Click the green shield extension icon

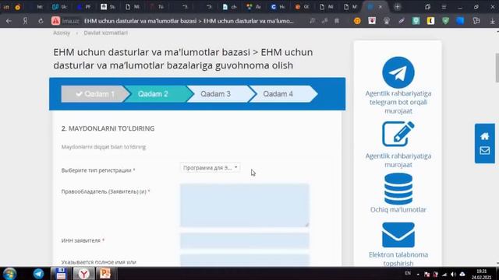(445, 21)
